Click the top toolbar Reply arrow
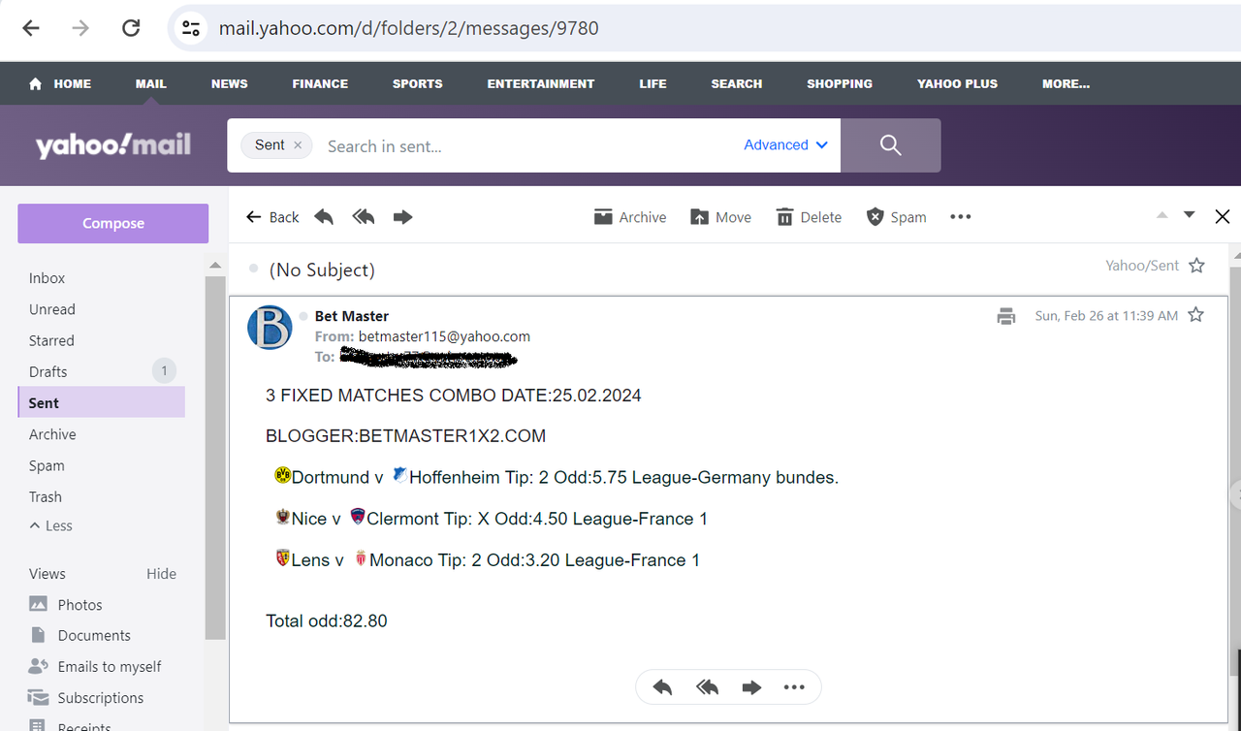1241x731 pixels. tap(324, 217)
